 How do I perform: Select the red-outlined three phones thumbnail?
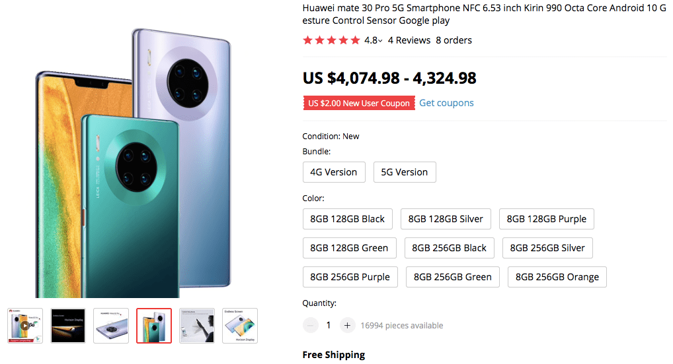[154, 326]
